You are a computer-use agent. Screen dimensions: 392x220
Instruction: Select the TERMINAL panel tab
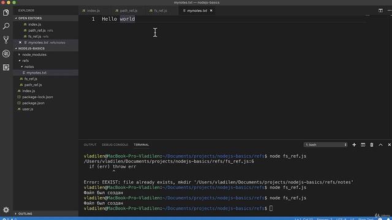click(141, 145)
